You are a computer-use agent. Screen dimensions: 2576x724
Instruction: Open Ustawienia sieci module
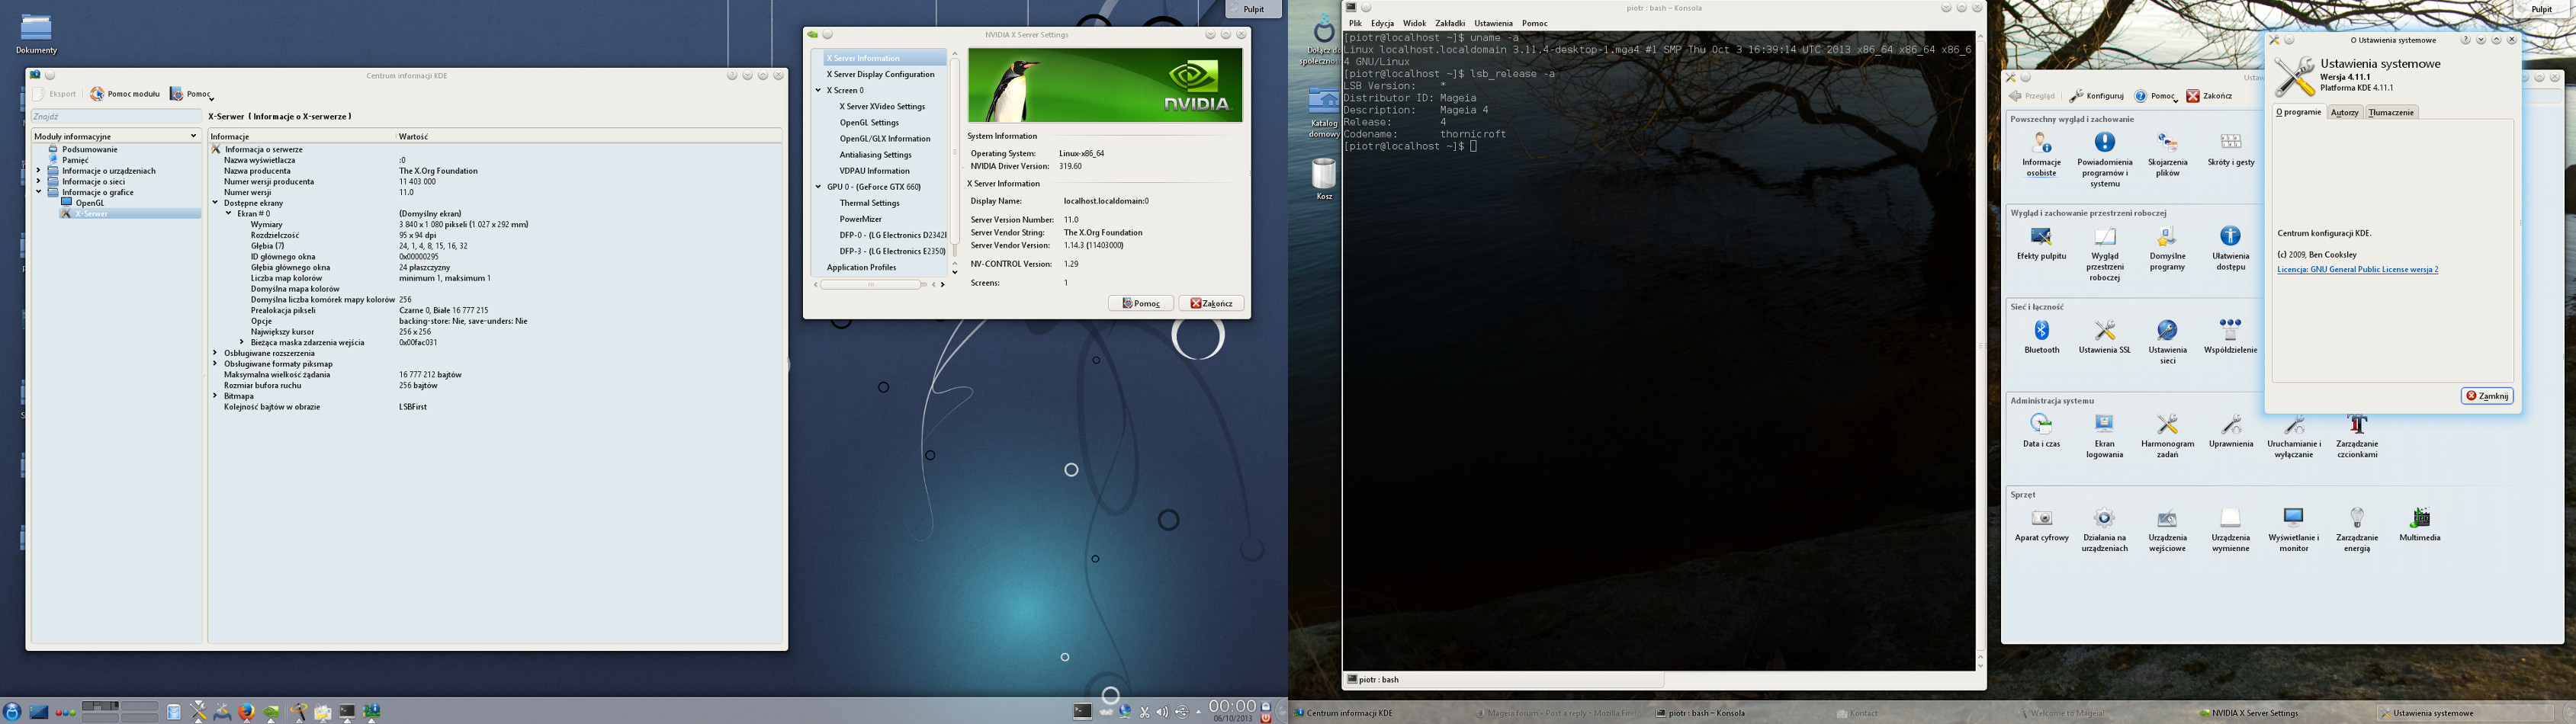pos(2167,342)
